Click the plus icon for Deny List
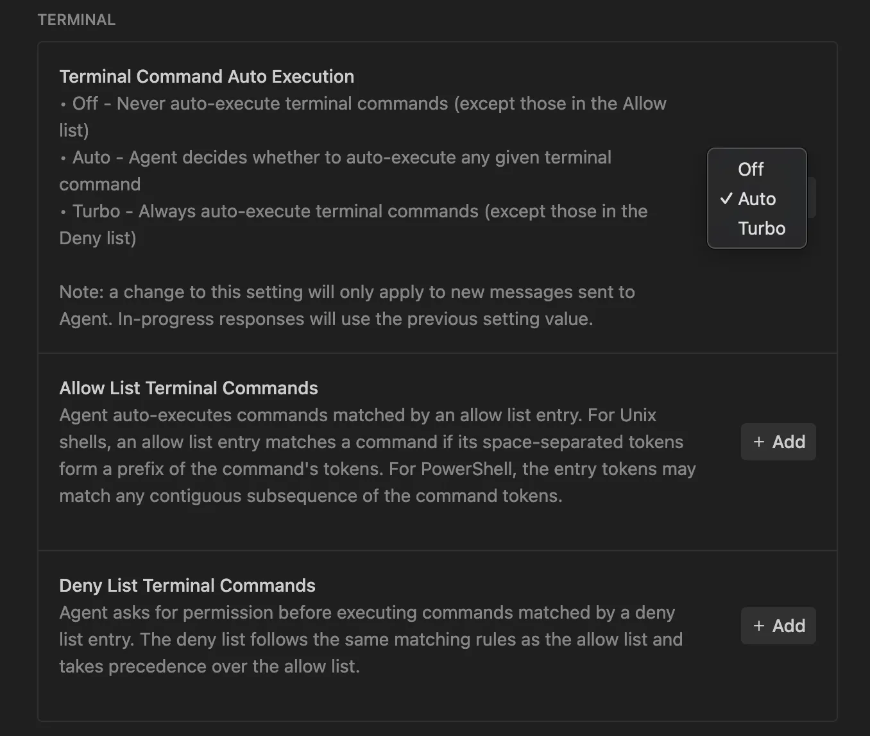 pos(759,626)
